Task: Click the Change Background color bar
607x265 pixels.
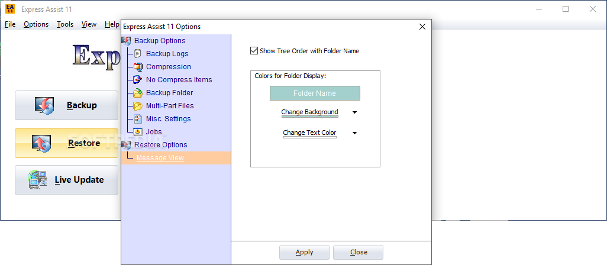Action: click(x=309, y=116)
